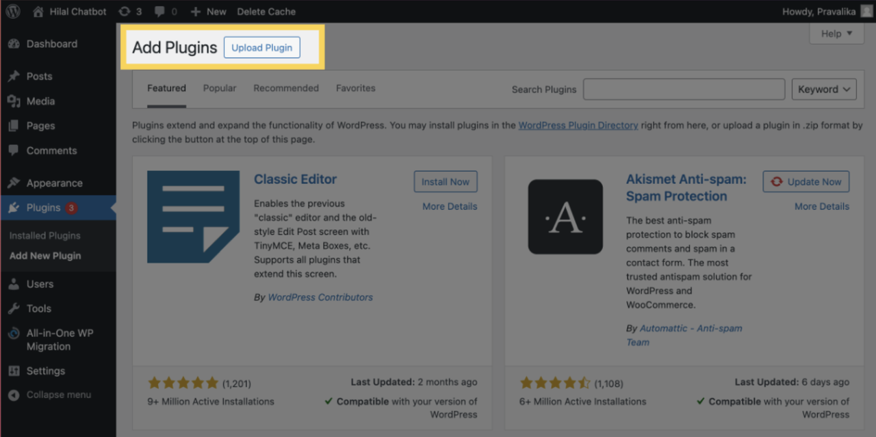Click the Appearance paintbrush icon
This screenshot has height=437, width=876.
(14, 183)
